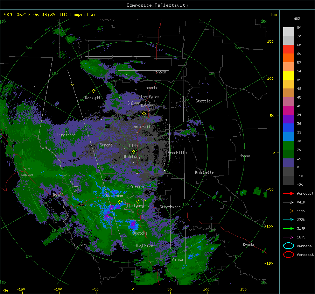Click the RedDeer city label
The image size is (315, 294).
click(x=148, y=106)
